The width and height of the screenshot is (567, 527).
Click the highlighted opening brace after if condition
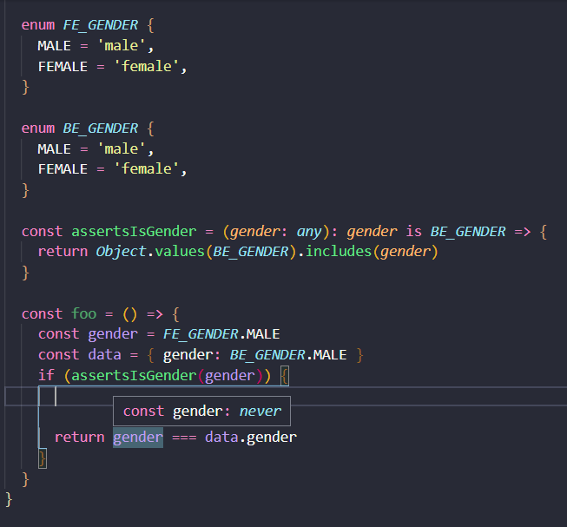285,376
